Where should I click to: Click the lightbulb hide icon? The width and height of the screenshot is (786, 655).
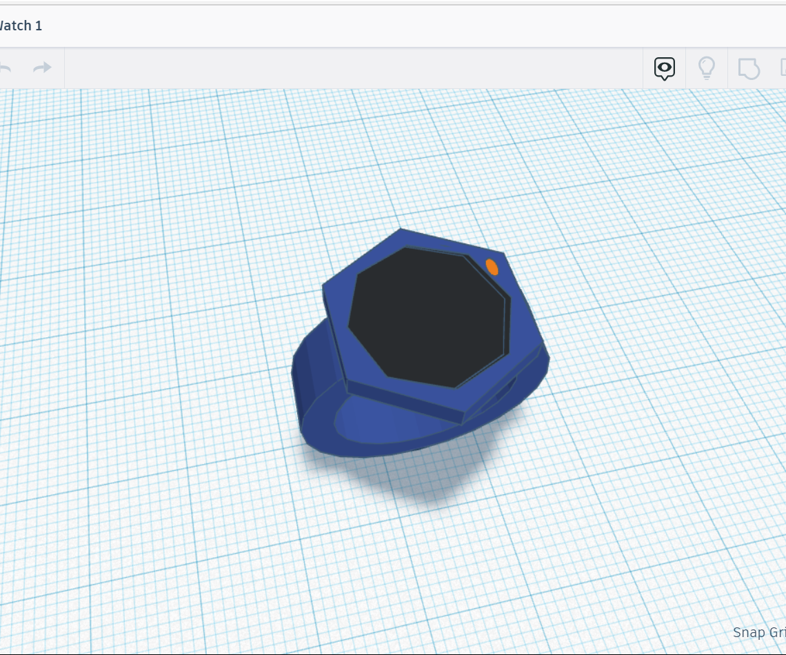point(706,68)
